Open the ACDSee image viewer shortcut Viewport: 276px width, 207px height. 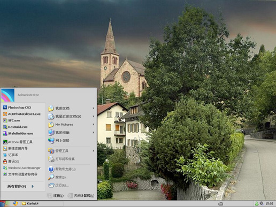coord(18,142)
